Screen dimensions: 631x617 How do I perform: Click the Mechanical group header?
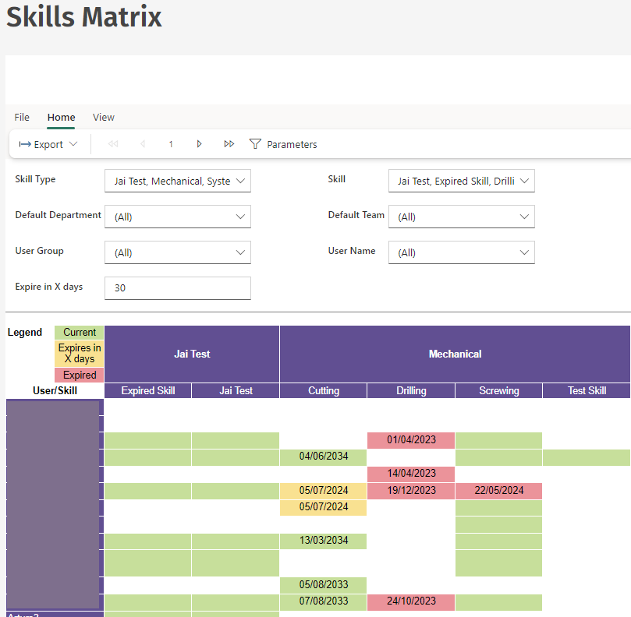coord(455,354)
